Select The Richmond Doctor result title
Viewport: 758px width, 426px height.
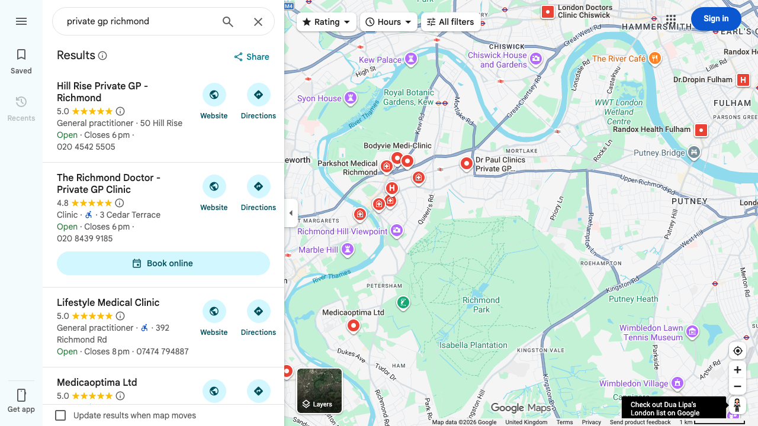tap(108, 183)
